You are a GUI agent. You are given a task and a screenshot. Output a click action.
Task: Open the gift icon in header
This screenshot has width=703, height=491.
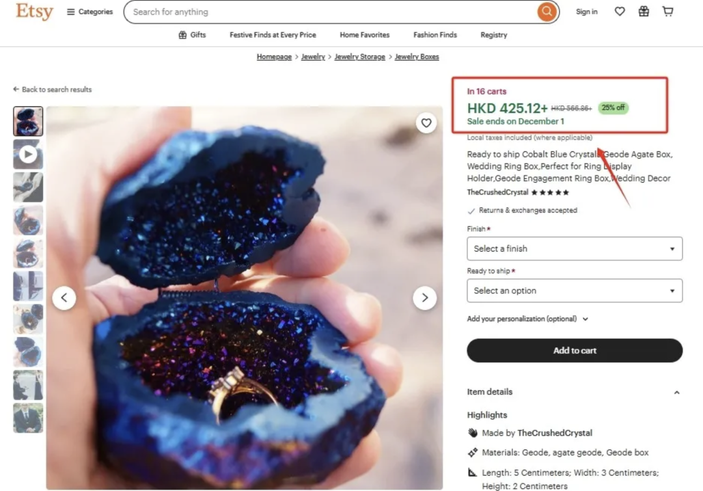[643, 12]
